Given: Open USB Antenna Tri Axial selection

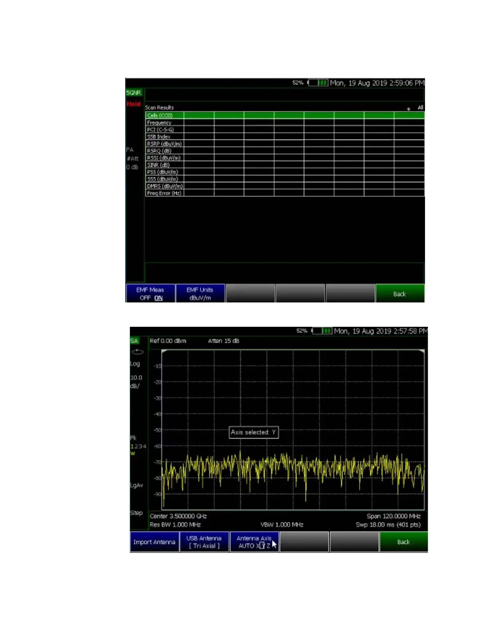Looking at the screenshot, I should (204, 542).
